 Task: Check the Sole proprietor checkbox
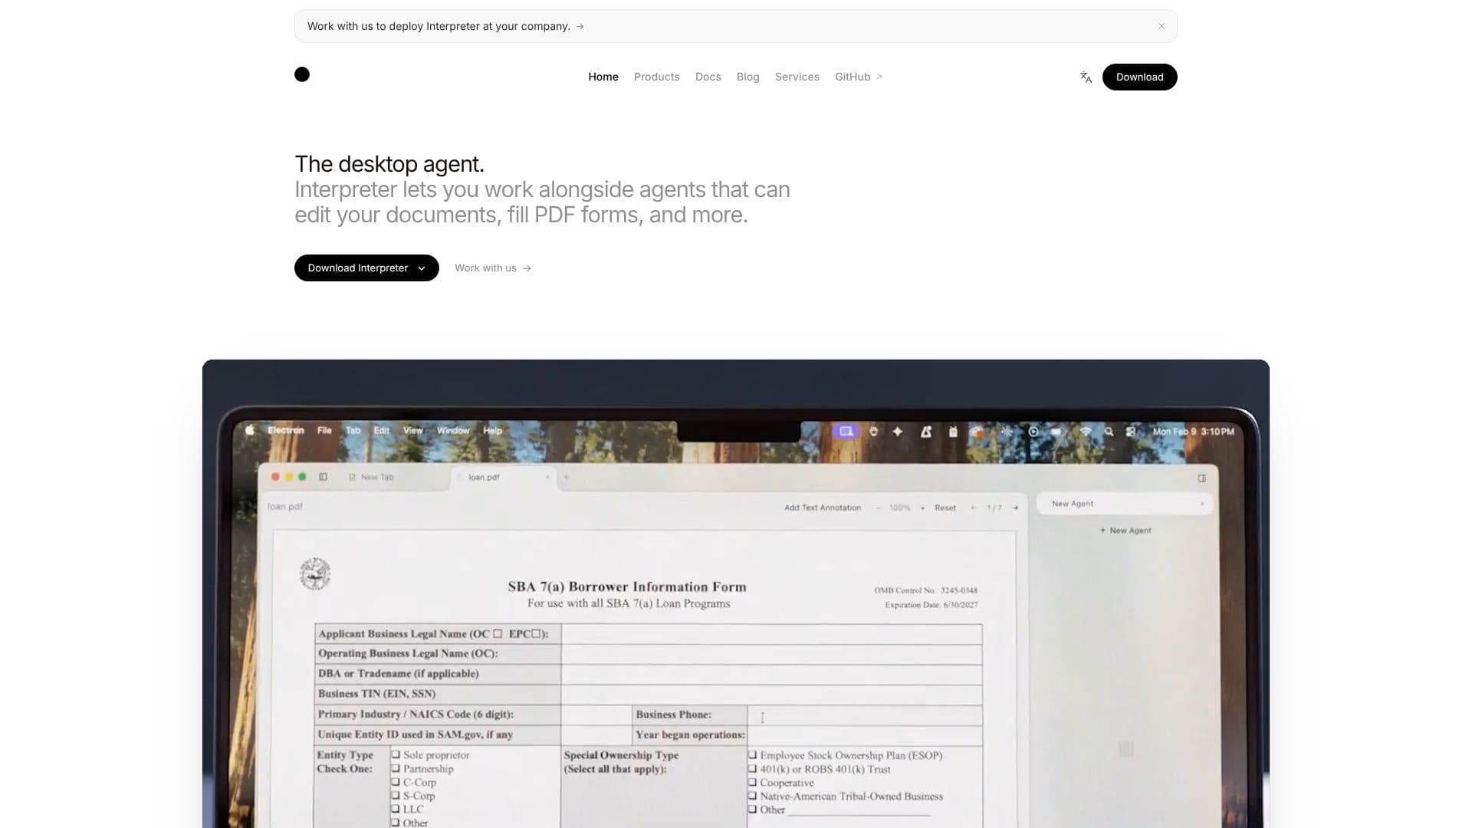(x=396, y=754)
